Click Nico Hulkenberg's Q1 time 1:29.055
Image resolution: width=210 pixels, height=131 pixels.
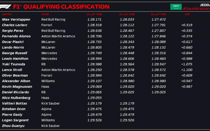[x=94, y=98]
